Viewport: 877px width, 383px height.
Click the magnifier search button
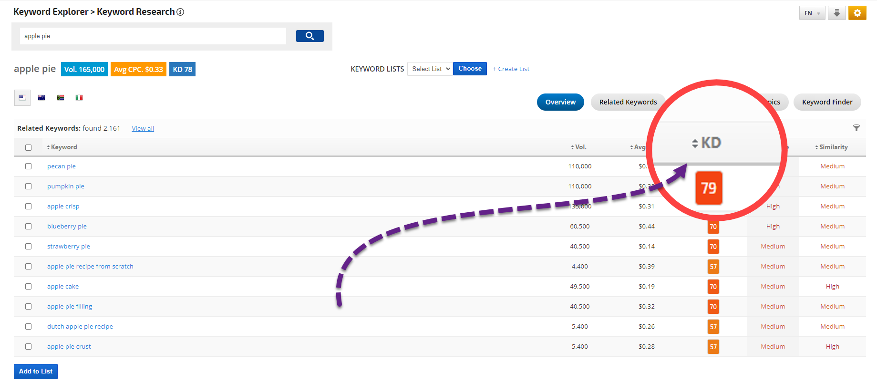(310, 36)
